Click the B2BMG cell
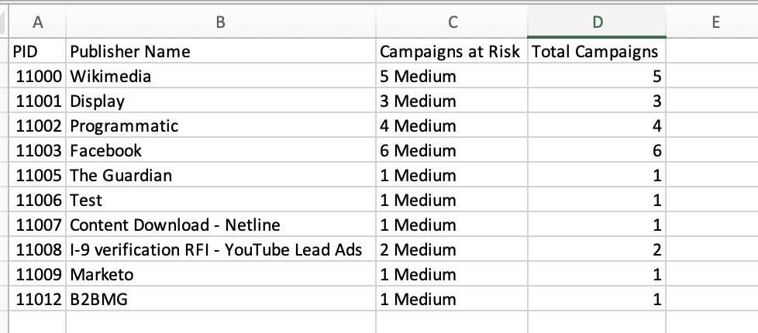This screenshot has height=333, width=758. (x=221, y=300)
